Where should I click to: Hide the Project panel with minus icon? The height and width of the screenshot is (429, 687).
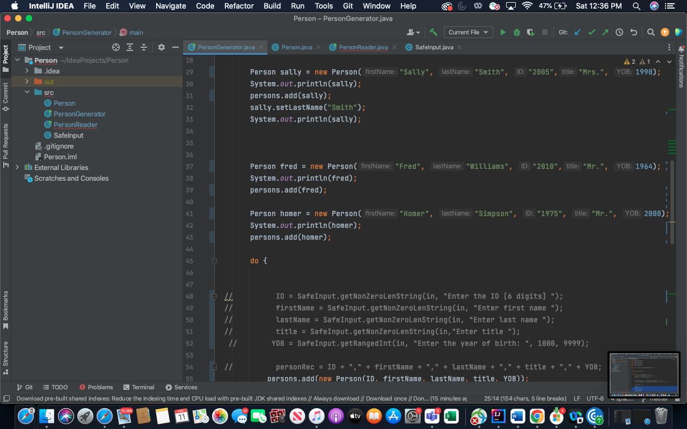point(175,47)
